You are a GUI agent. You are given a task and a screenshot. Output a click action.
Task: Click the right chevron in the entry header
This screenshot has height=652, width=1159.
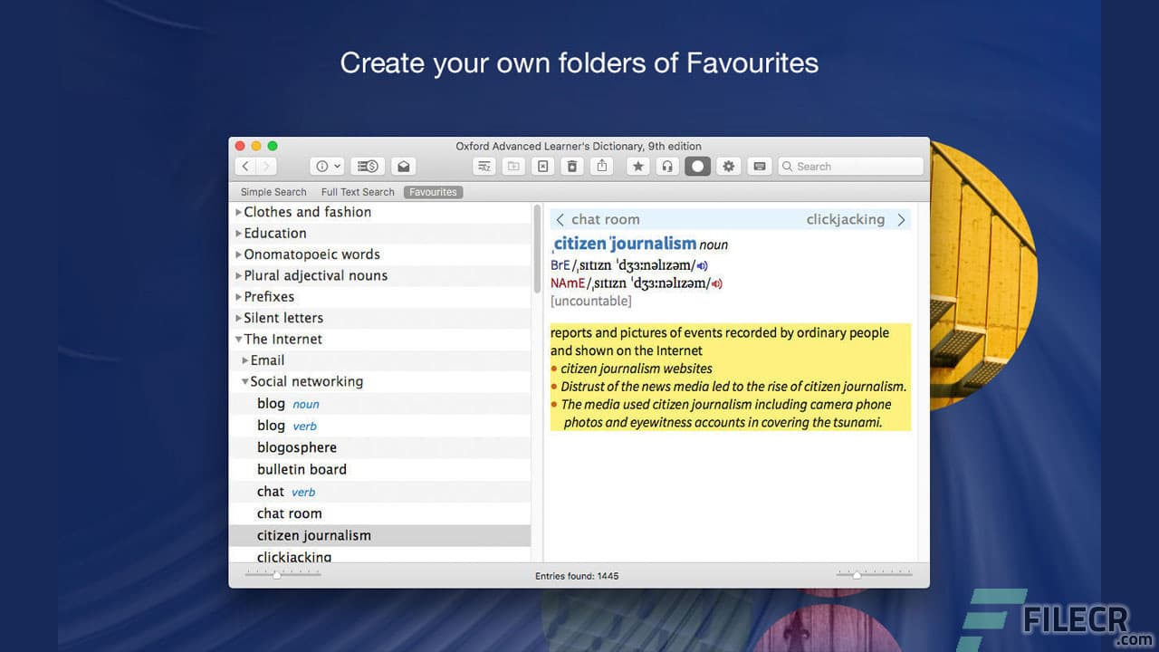901,220
